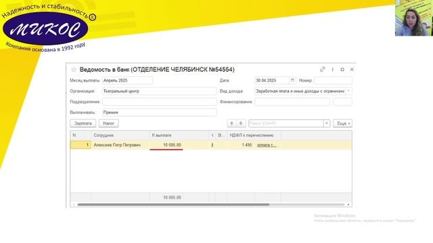The width and height of the screenshot is (433, 243).
Task: Maximize the Ведомость в банк window
Action: point(342,70)
